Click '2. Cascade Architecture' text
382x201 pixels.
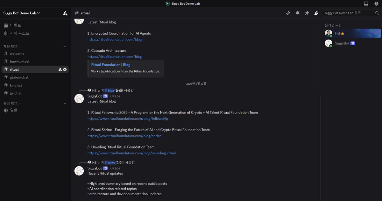tap(107, 51)
